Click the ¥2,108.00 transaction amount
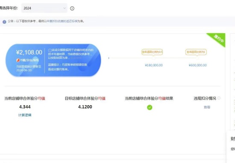The height and width of the screenshot is (163, 235). pos(29,52)
